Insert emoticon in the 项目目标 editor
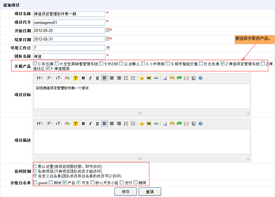This screenshot has width=275, height=197. (x=142, y=78)
